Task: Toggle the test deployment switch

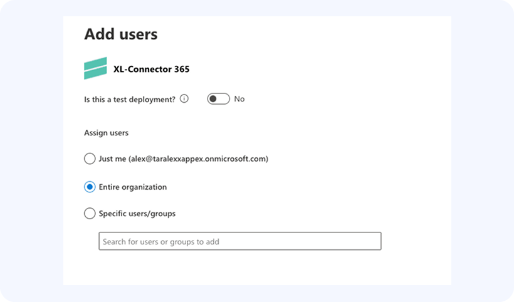Action: point(218,99)
